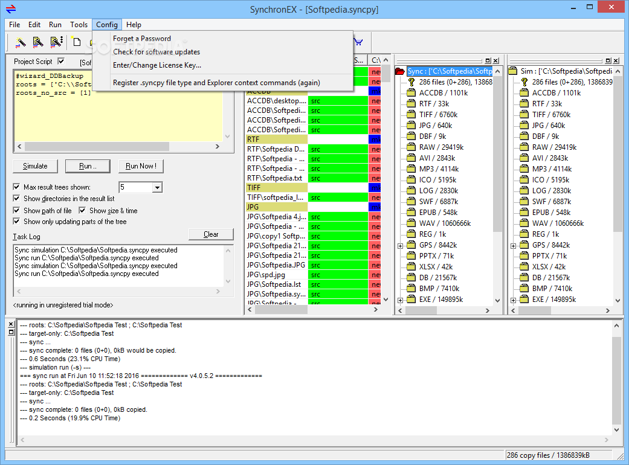The width and height of the screenshot is (629, 465).
Task: Select the JPG\spd.jpg row in file list
Action: coord(276,275)
